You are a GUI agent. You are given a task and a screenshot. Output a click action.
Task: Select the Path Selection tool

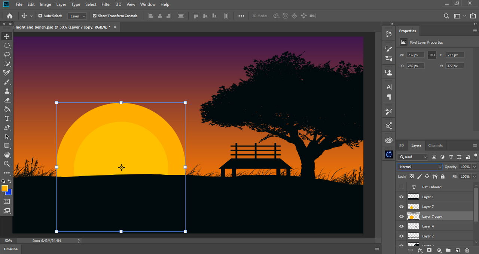7,137
